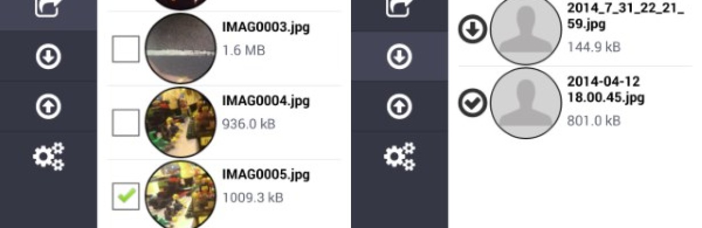Viewport: 702px width, 228px height.
Task: Open IMAG0005.jpg thumbnail preview
Action: click(181, 196)
